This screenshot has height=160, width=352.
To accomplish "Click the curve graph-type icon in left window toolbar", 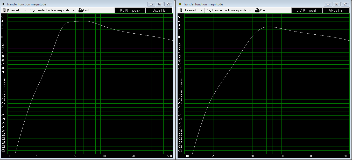I will pos(32,10).
